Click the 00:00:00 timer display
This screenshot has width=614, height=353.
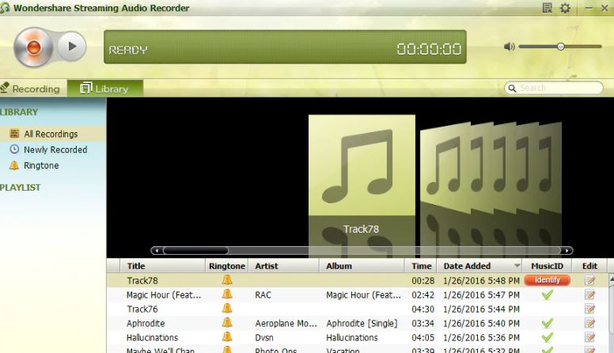click(429, 49)
